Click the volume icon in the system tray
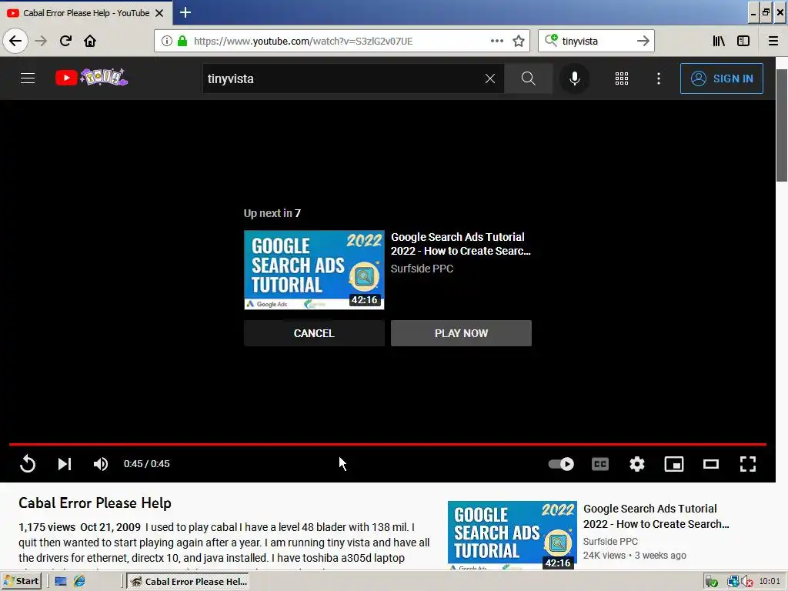 [746, 582]
